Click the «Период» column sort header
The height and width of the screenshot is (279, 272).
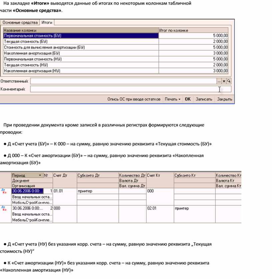point(27,175)
